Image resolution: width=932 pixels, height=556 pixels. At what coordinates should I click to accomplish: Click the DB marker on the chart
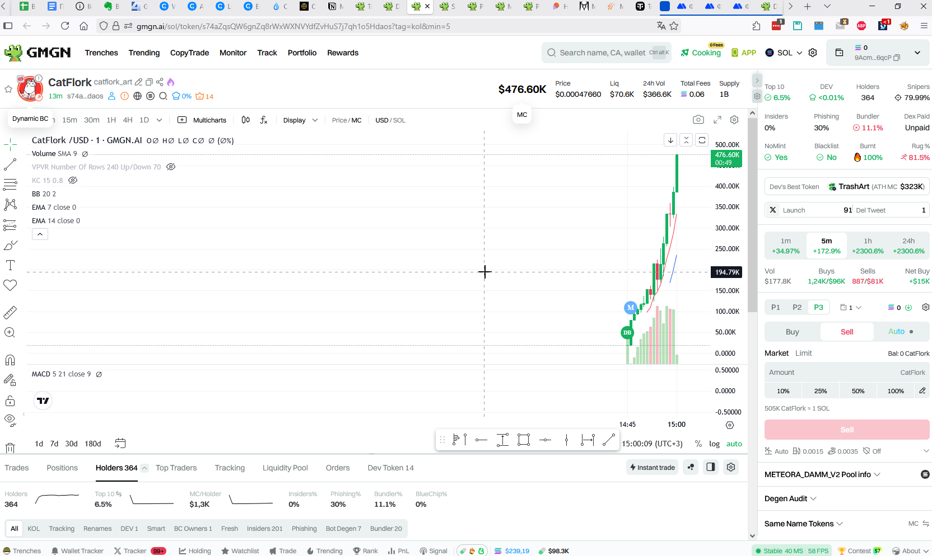[x=627, y=333]
